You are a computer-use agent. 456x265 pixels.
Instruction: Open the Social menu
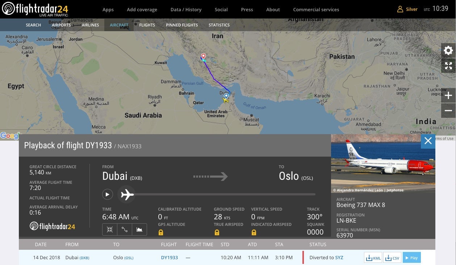click(221, 10)
